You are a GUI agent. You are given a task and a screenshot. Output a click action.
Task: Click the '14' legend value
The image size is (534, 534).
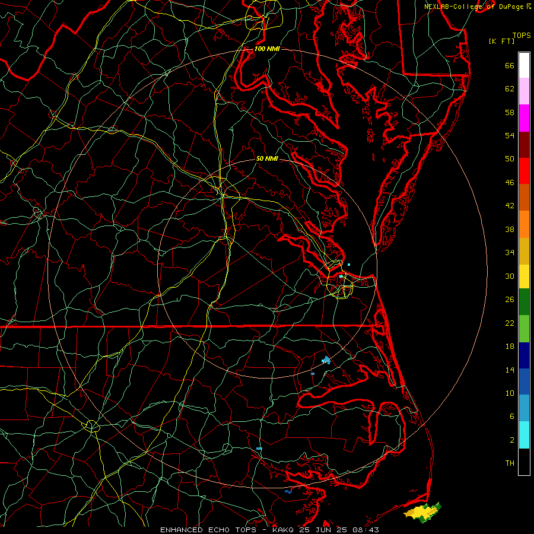click(510, 370)
